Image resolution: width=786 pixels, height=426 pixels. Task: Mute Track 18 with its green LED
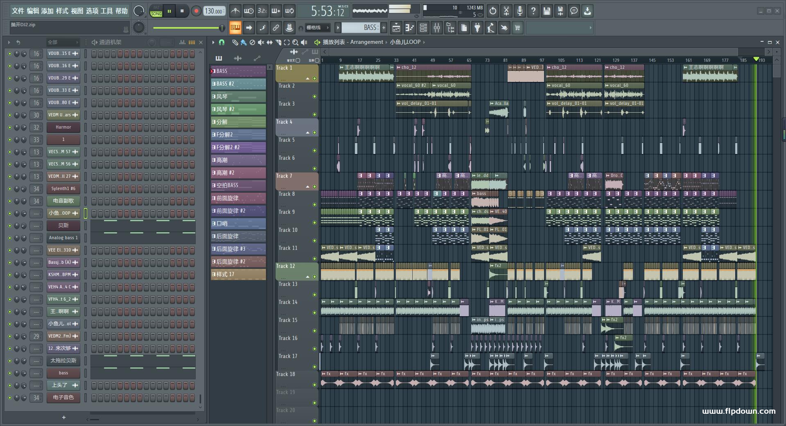(314, 385)
